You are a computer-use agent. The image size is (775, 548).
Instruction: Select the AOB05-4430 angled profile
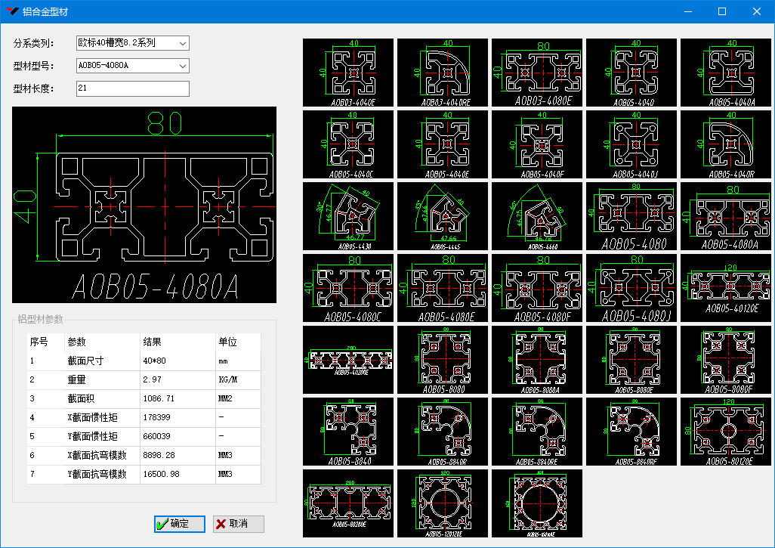click(x=348, y=216)
